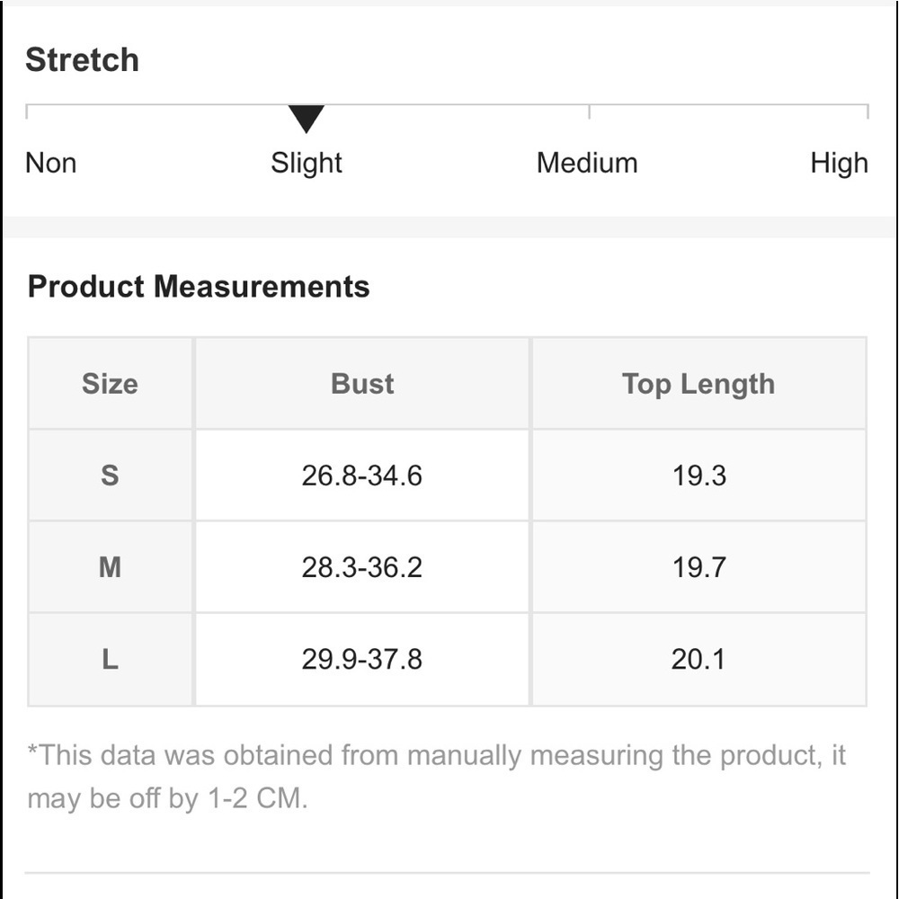The height and width of the screenshot is (899, 899).
Task: Click the Size column header
Action: pos(110,384)
